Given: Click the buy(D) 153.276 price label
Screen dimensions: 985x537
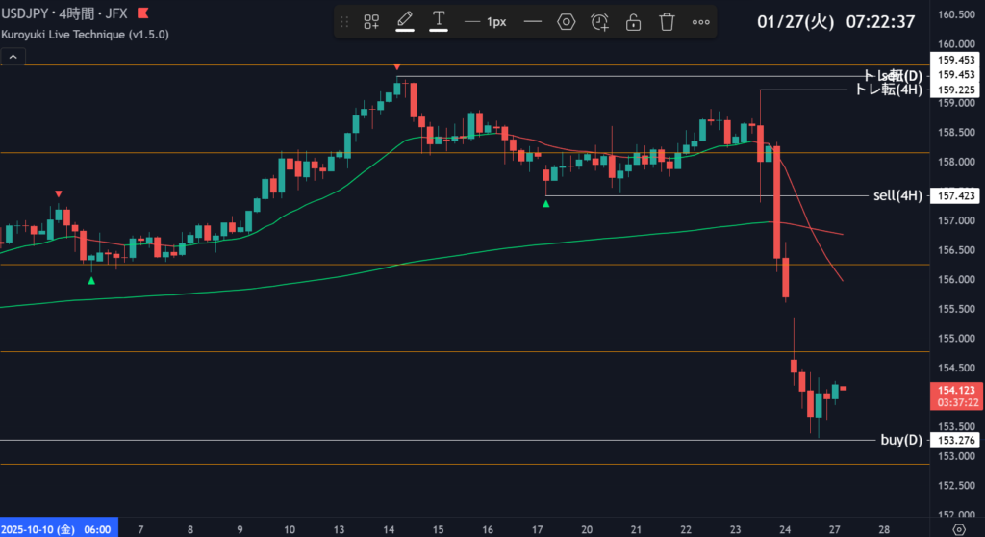Looking at the screenshot, I should coord(955,441).
